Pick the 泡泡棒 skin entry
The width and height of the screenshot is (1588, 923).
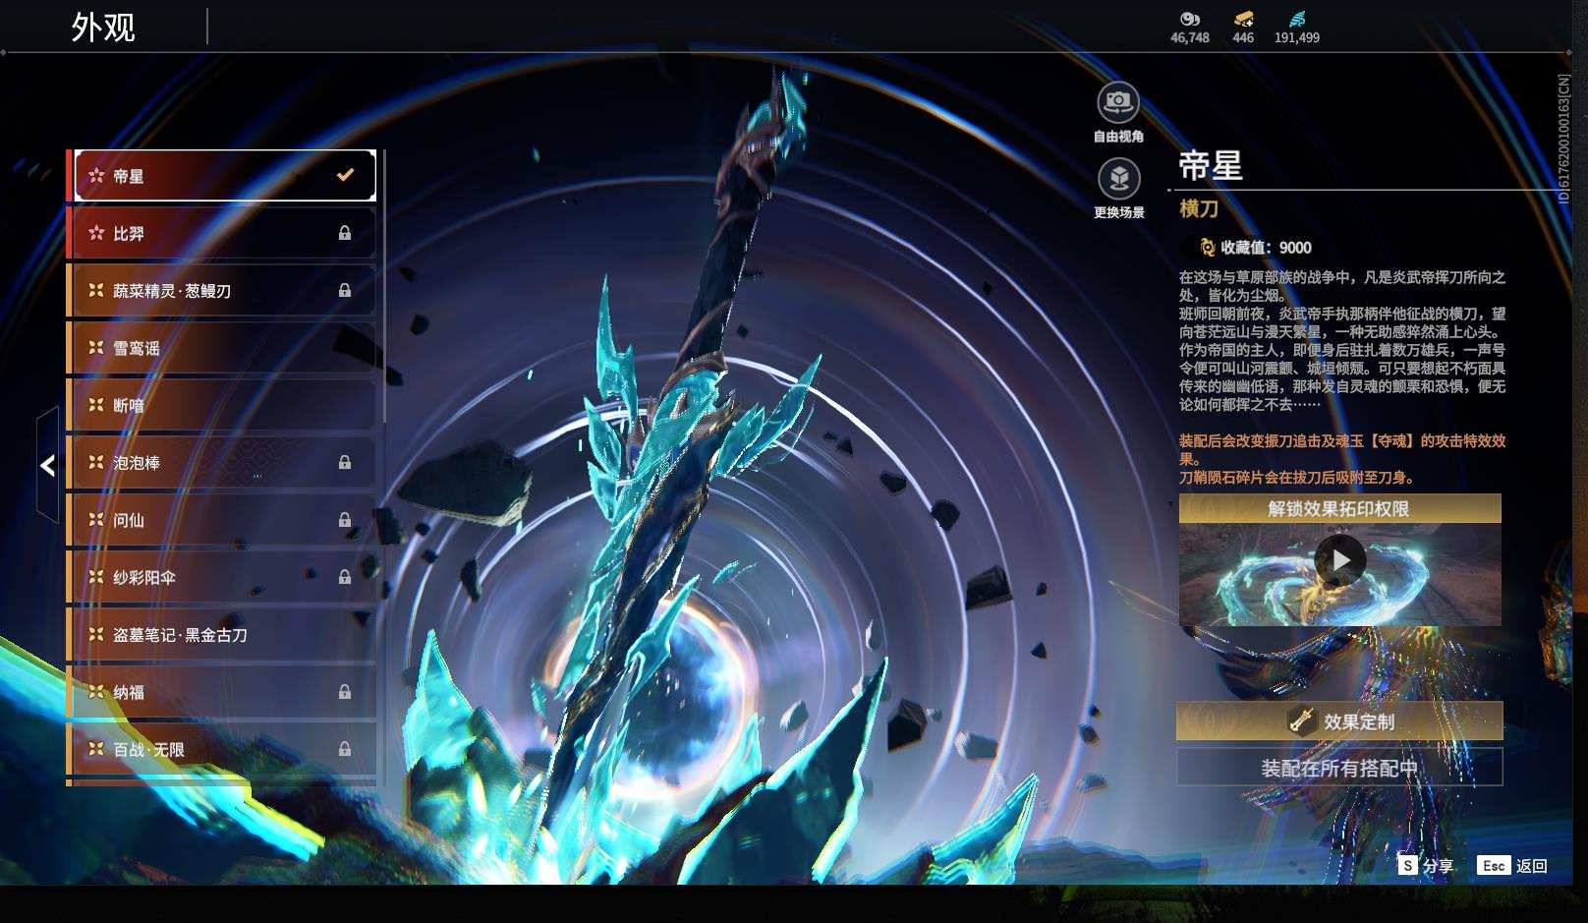(x=222, y=462)
